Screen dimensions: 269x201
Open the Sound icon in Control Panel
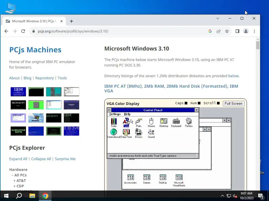point(151,133)
